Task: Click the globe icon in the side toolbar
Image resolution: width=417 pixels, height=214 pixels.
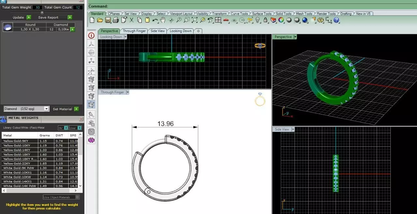Action: 91,52
